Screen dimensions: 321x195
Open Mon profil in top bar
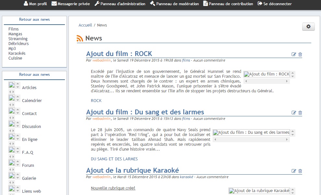35,4
